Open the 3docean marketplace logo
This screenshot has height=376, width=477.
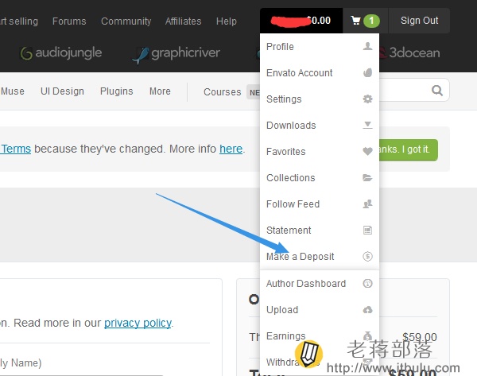pos(409,53)
